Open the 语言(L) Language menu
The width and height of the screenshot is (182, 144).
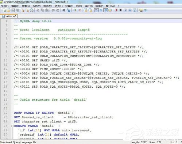click(x=59, y=6)
